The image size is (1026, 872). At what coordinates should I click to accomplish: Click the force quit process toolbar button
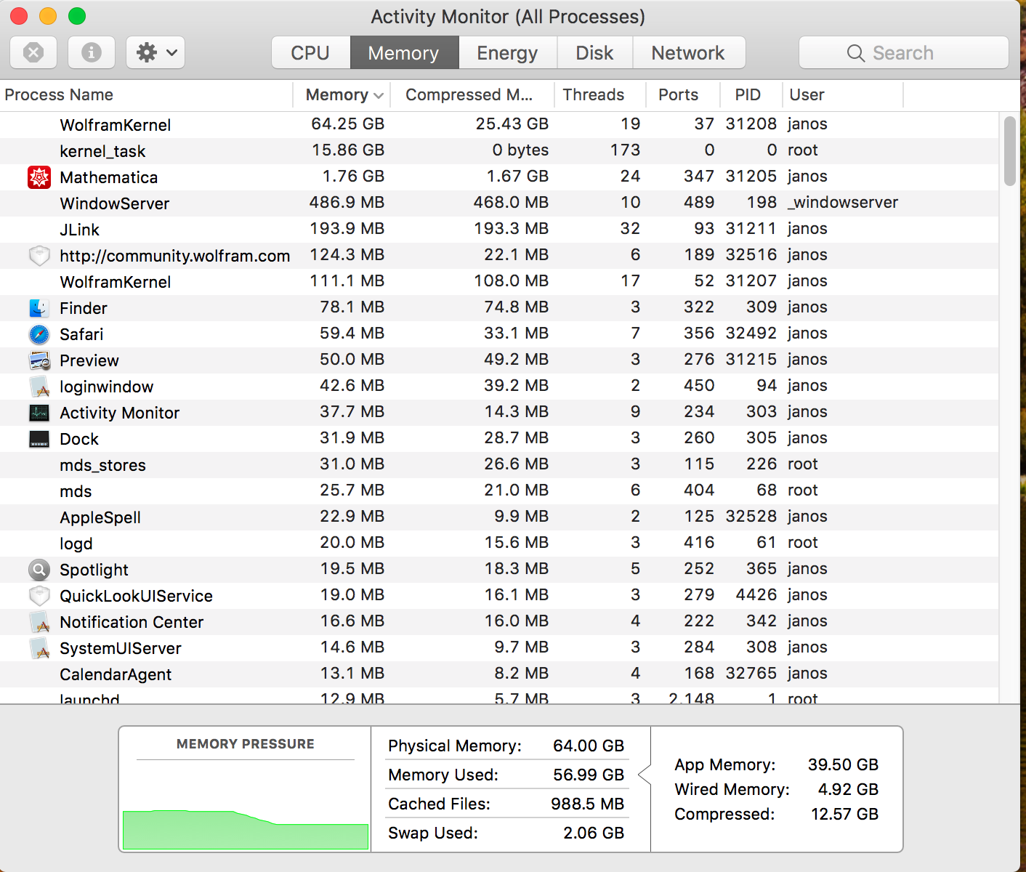(33, 52)
